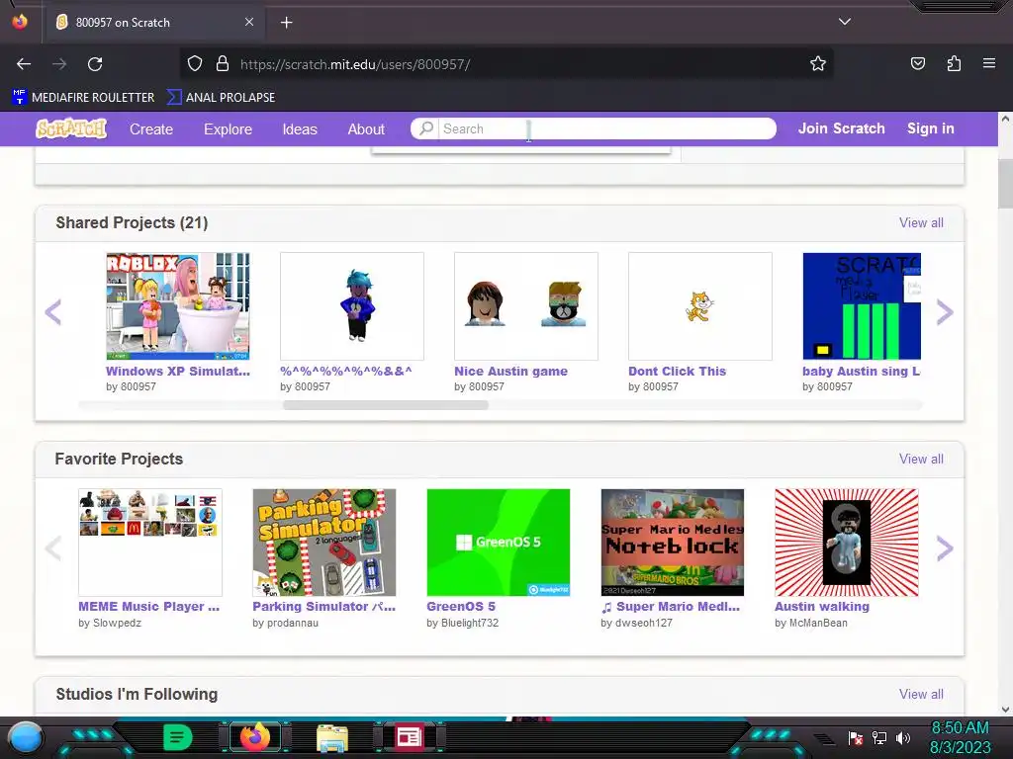This screenshot has width=1013, height=759.
Task: Visit author Bluelight732 profile
Action: pos(470,623)
